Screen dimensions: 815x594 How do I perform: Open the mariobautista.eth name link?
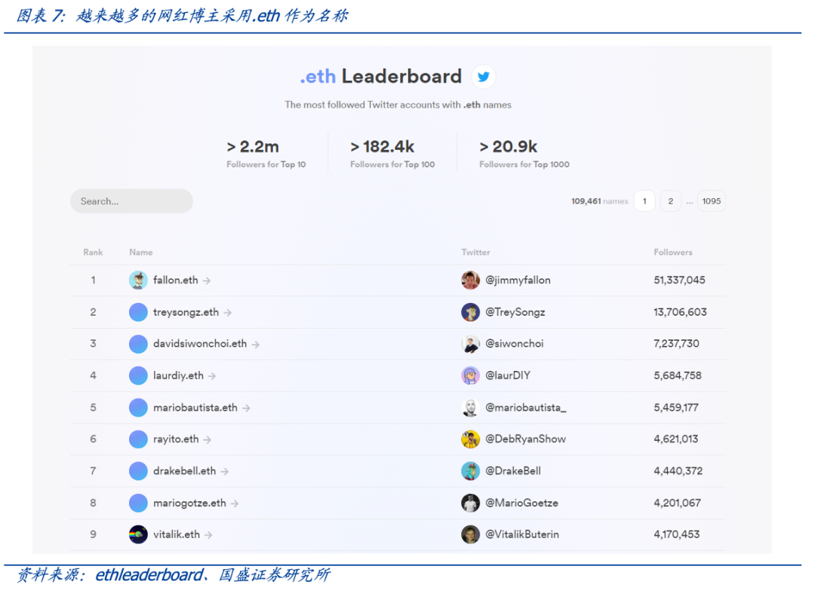coord(195,408)
